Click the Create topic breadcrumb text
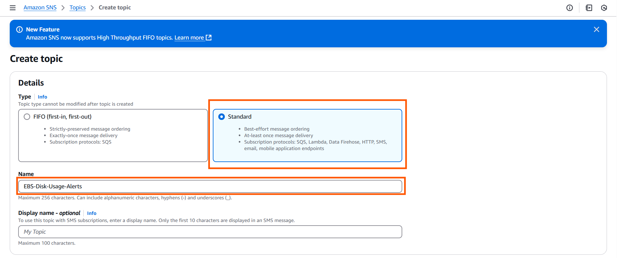 (x=115, y=7)
